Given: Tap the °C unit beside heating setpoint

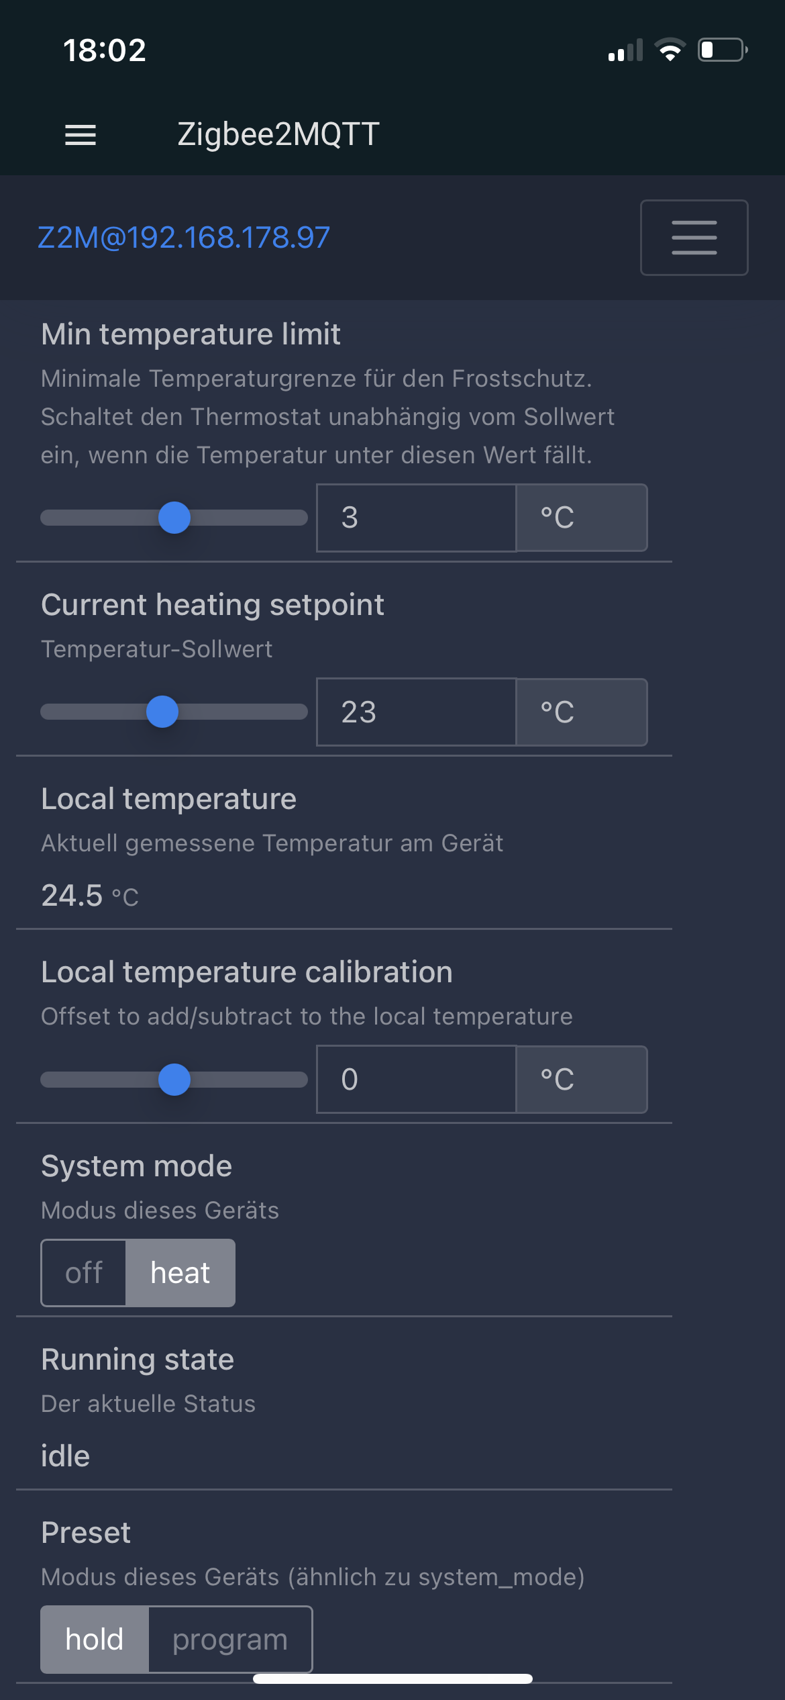Looking at the screenshot, I should (581, 712).
